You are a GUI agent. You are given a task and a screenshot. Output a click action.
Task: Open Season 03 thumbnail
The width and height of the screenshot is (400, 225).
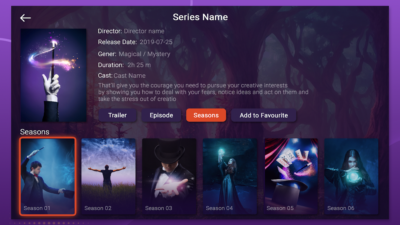pos(169,176)
